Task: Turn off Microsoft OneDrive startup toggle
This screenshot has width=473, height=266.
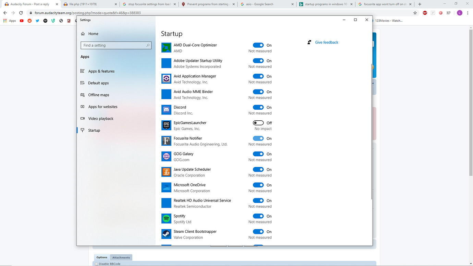Action: pyautogui.click(x=258, y=185)
